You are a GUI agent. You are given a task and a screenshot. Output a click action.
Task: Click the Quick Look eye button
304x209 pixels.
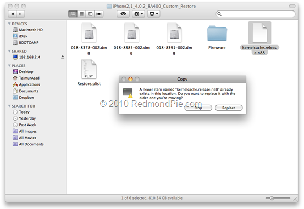click(x=123, y=14)
